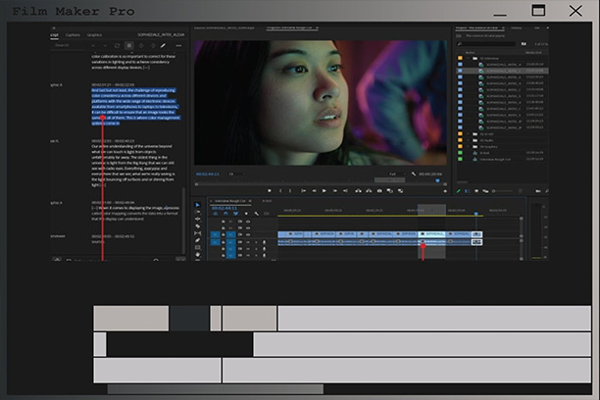Select the Pen tool in timeline toolbar
The image size is (600, 400).
197,240
